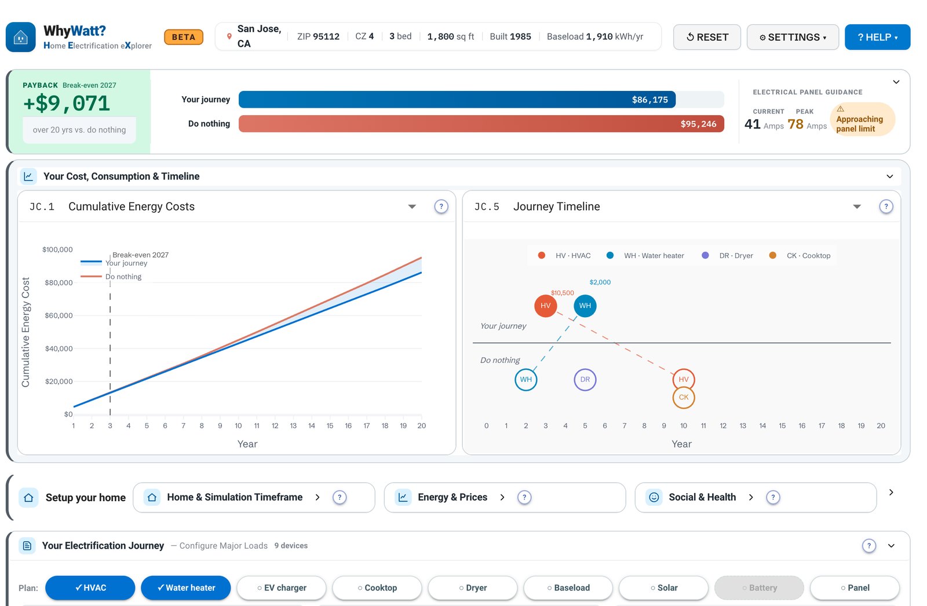The width and height of the screenshot is (927, 606).
Task: Click the warning icon in panel limit badge
Action: (x=840, y=109)
